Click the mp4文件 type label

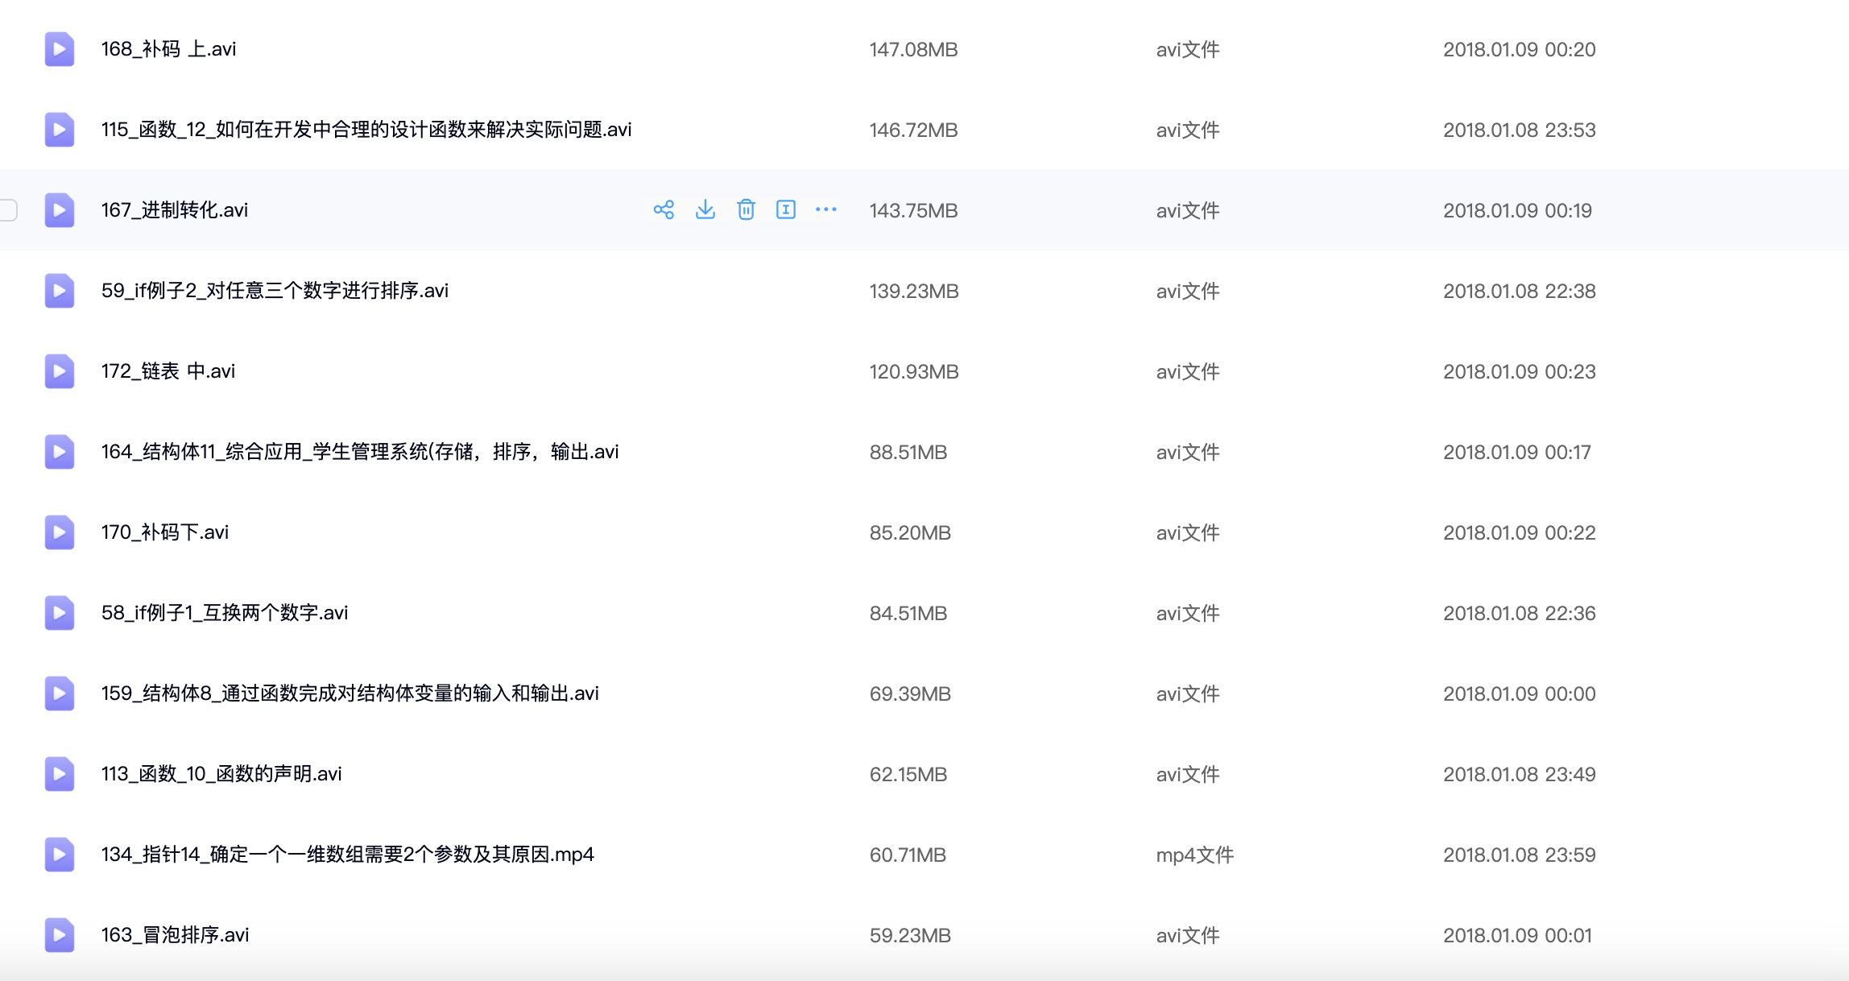(1195, 855)
